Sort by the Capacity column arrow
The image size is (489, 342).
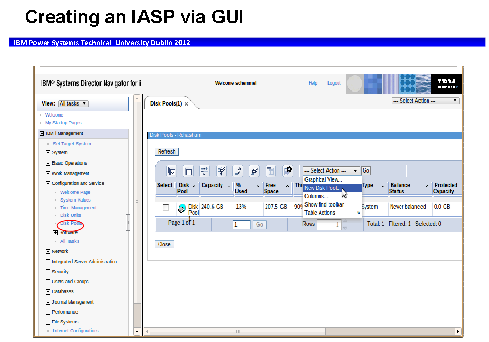(229, 186)
